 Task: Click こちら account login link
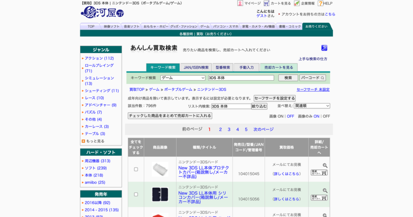pos(330,14)
